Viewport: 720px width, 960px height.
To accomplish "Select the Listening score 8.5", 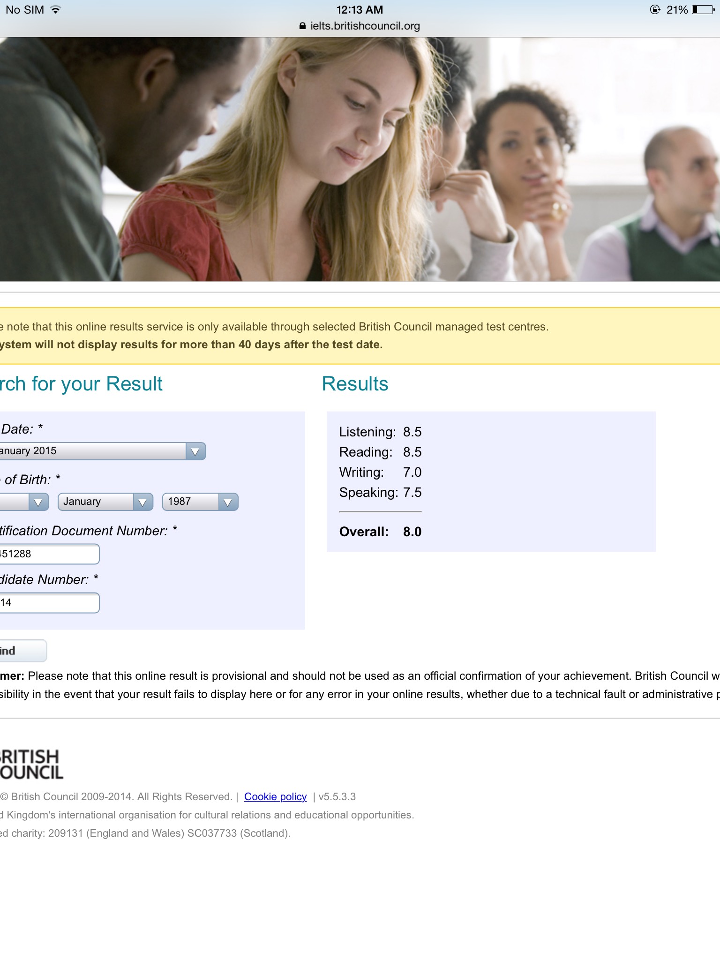I will (412, 432).
